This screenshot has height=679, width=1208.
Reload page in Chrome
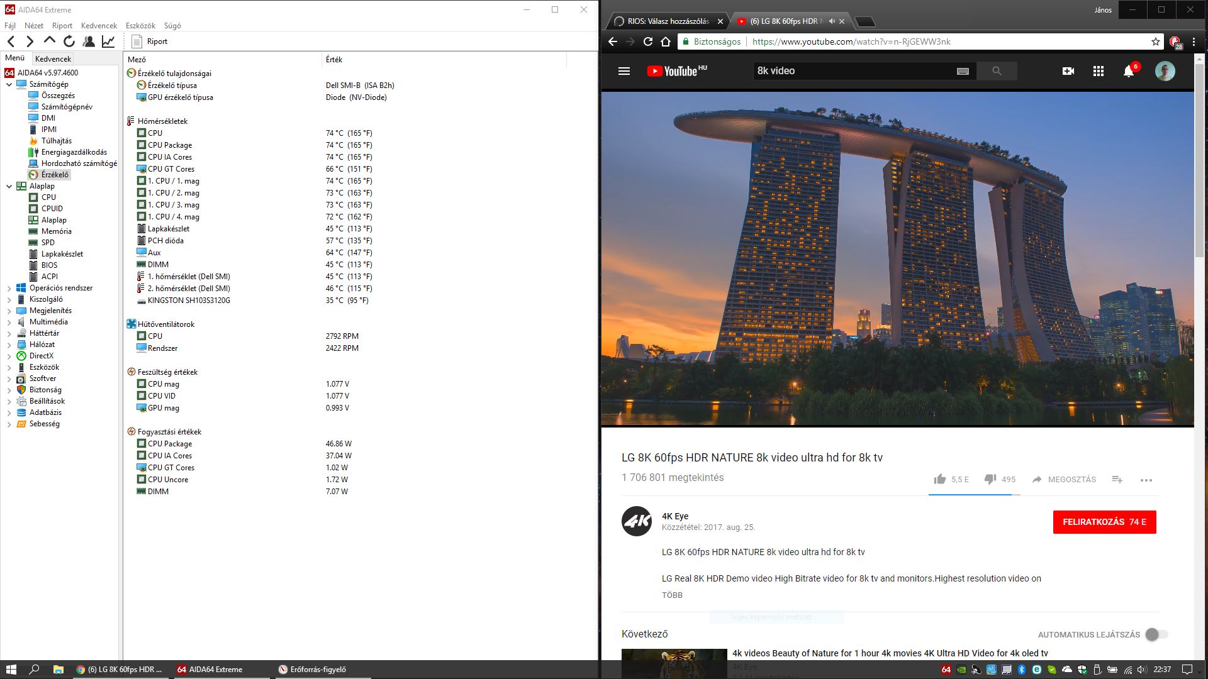pyautogui.click(x=648, y=41)
